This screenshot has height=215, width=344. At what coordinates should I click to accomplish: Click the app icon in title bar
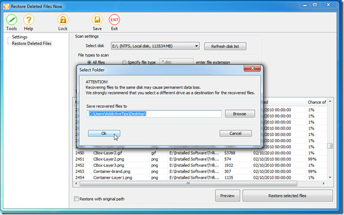6,6
